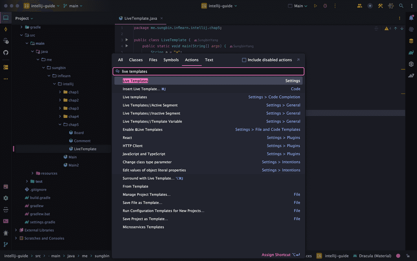Viewport: 417px width, 261px height.
Task: Open the gear icon in left sidebar
Action: pyautogui.click(x=6, y=198)
